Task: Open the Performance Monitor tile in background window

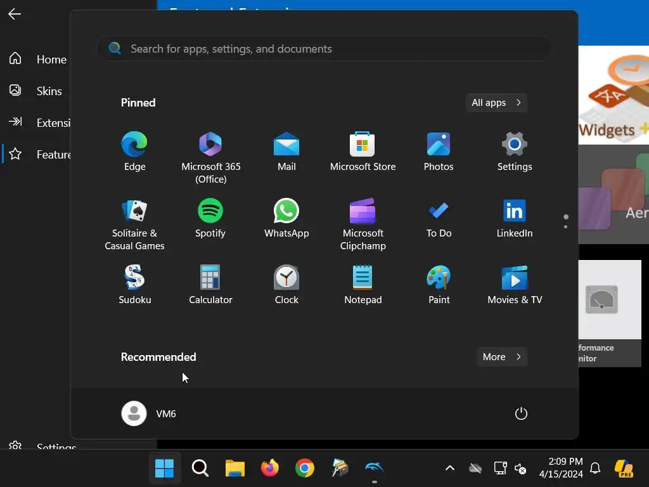Action: click(x=610, y=313)
